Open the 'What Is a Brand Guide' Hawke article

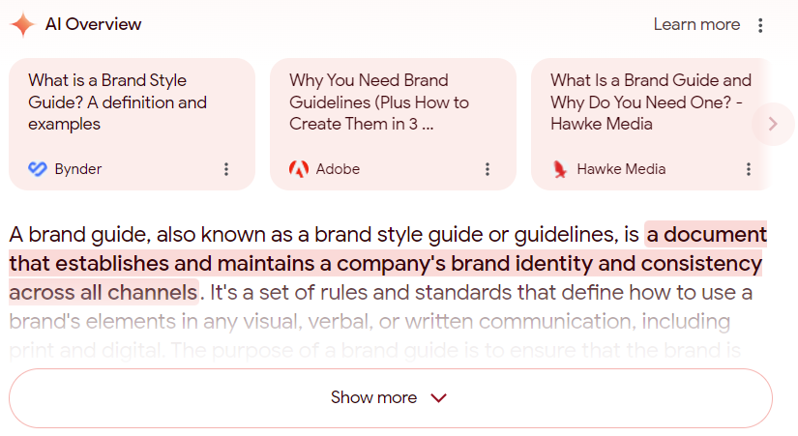[651, 102]
